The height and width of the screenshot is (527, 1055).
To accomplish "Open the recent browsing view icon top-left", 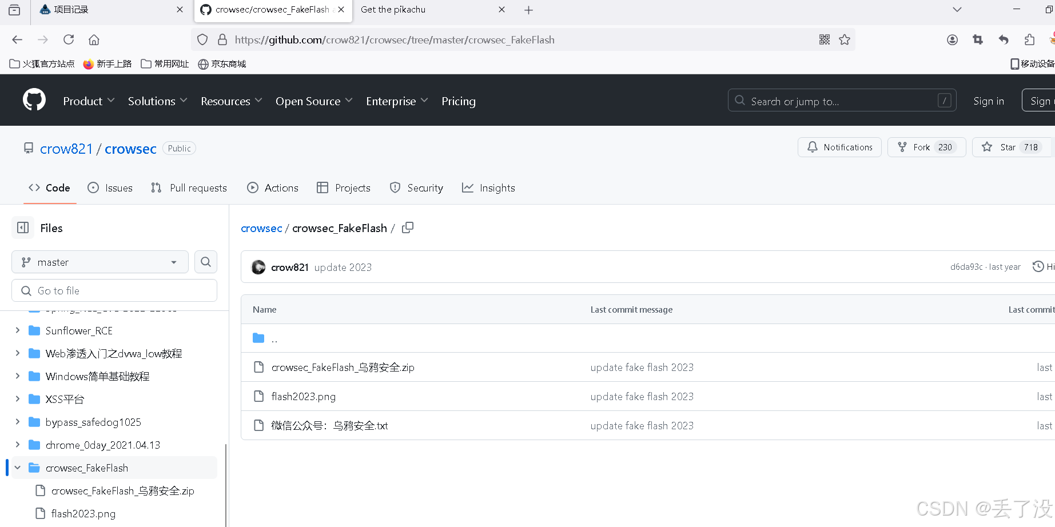I will click(14, 10).
